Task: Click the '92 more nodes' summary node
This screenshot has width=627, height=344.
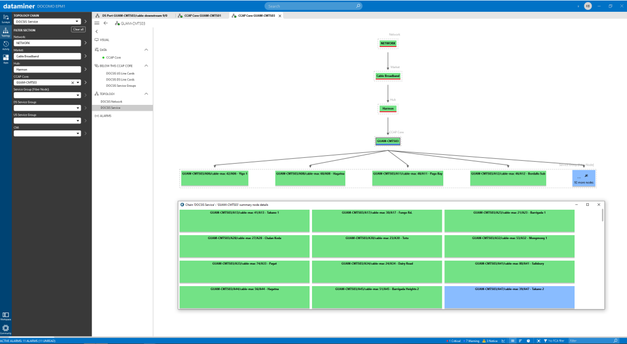Action: click(x=584, y=178)
